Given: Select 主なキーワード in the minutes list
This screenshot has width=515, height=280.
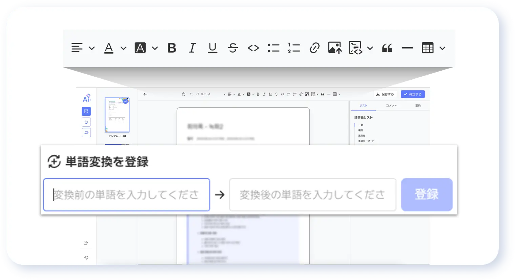Looking at the screenshot, I should (366, 141).
